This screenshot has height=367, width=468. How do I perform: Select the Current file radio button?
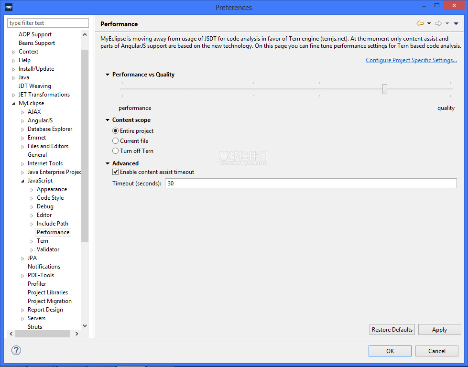[x=116, y=141]
